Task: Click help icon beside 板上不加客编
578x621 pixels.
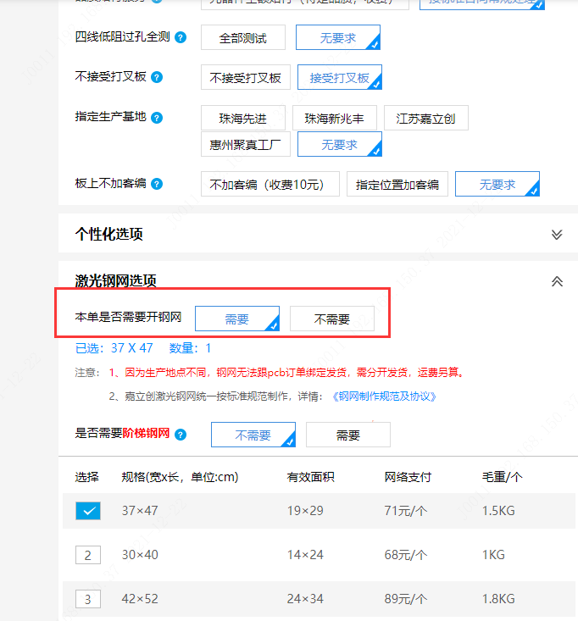Action: click(157, 184)
